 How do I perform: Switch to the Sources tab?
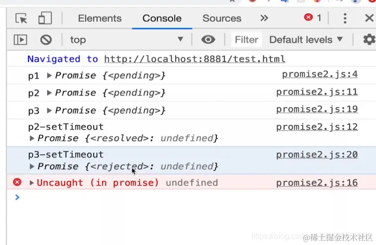pyautogui.click(x=221, y=18)
